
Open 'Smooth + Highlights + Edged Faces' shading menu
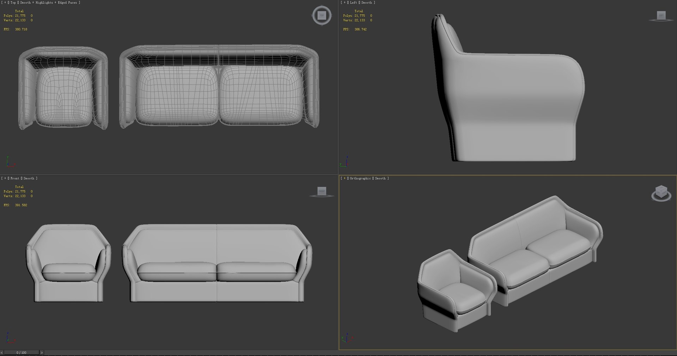click(48, 2)
